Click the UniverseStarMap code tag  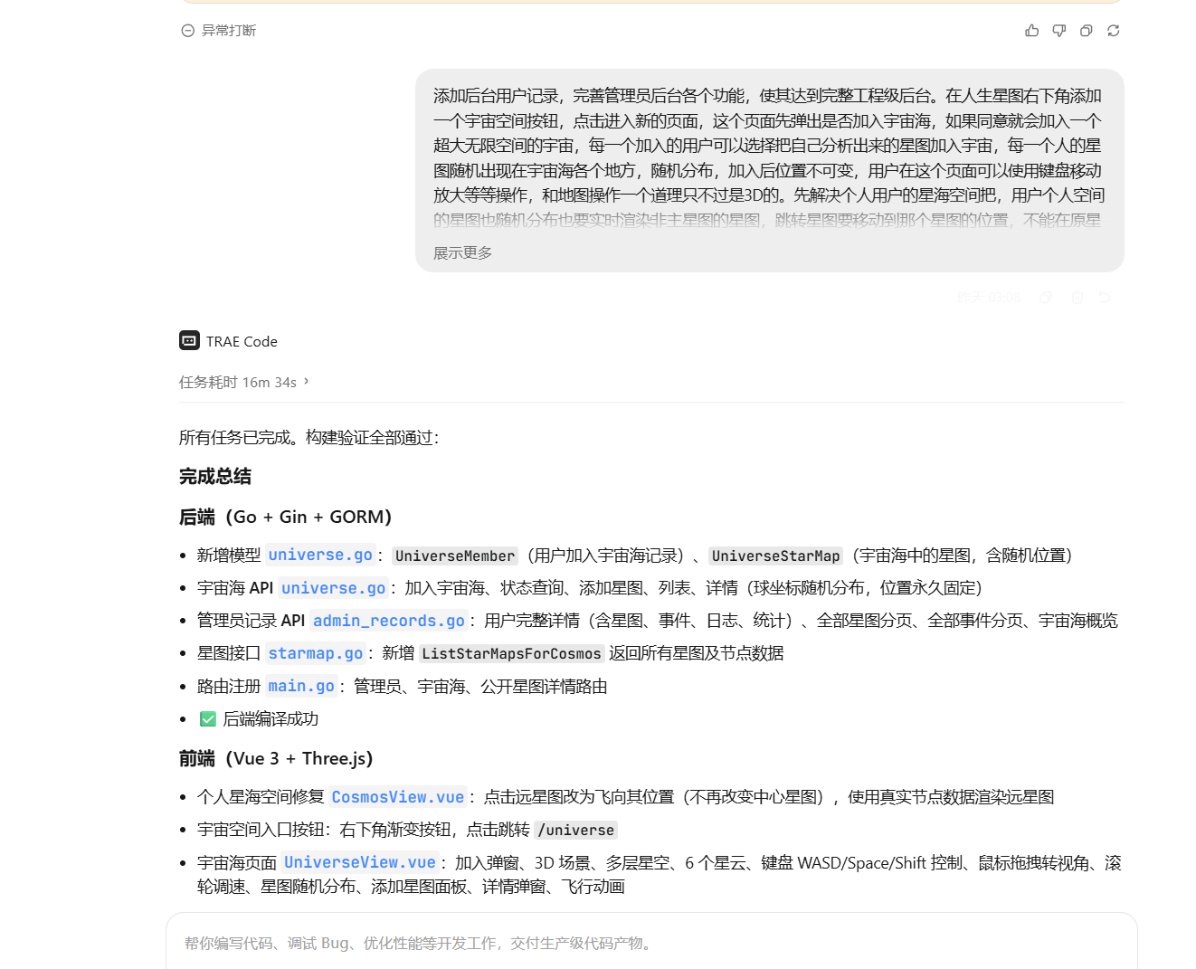[775, 556]
